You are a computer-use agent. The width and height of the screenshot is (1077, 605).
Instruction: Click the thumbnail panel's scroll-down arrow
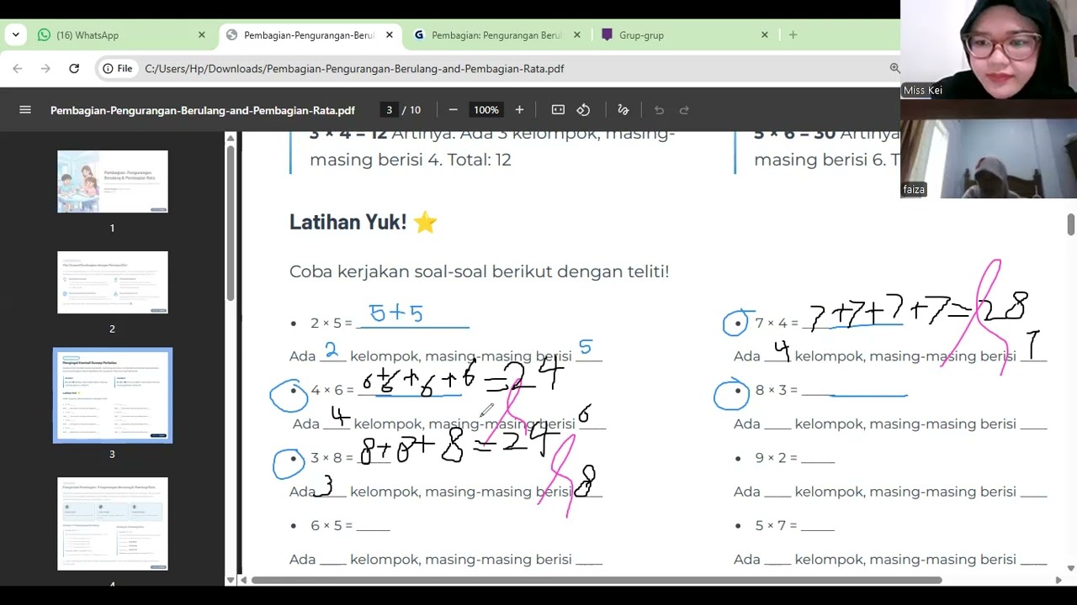(231, 580)
